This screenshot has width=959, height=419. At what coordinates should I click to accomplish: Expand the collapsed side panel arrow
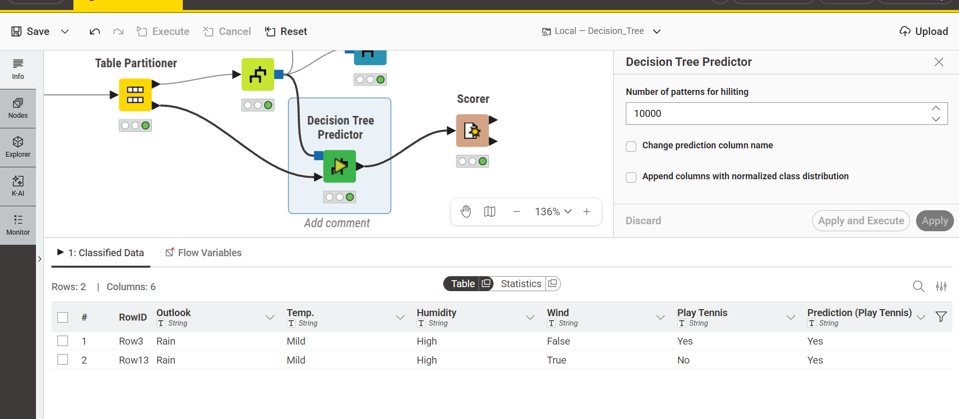pyautogui.click(x=39, y=259)
